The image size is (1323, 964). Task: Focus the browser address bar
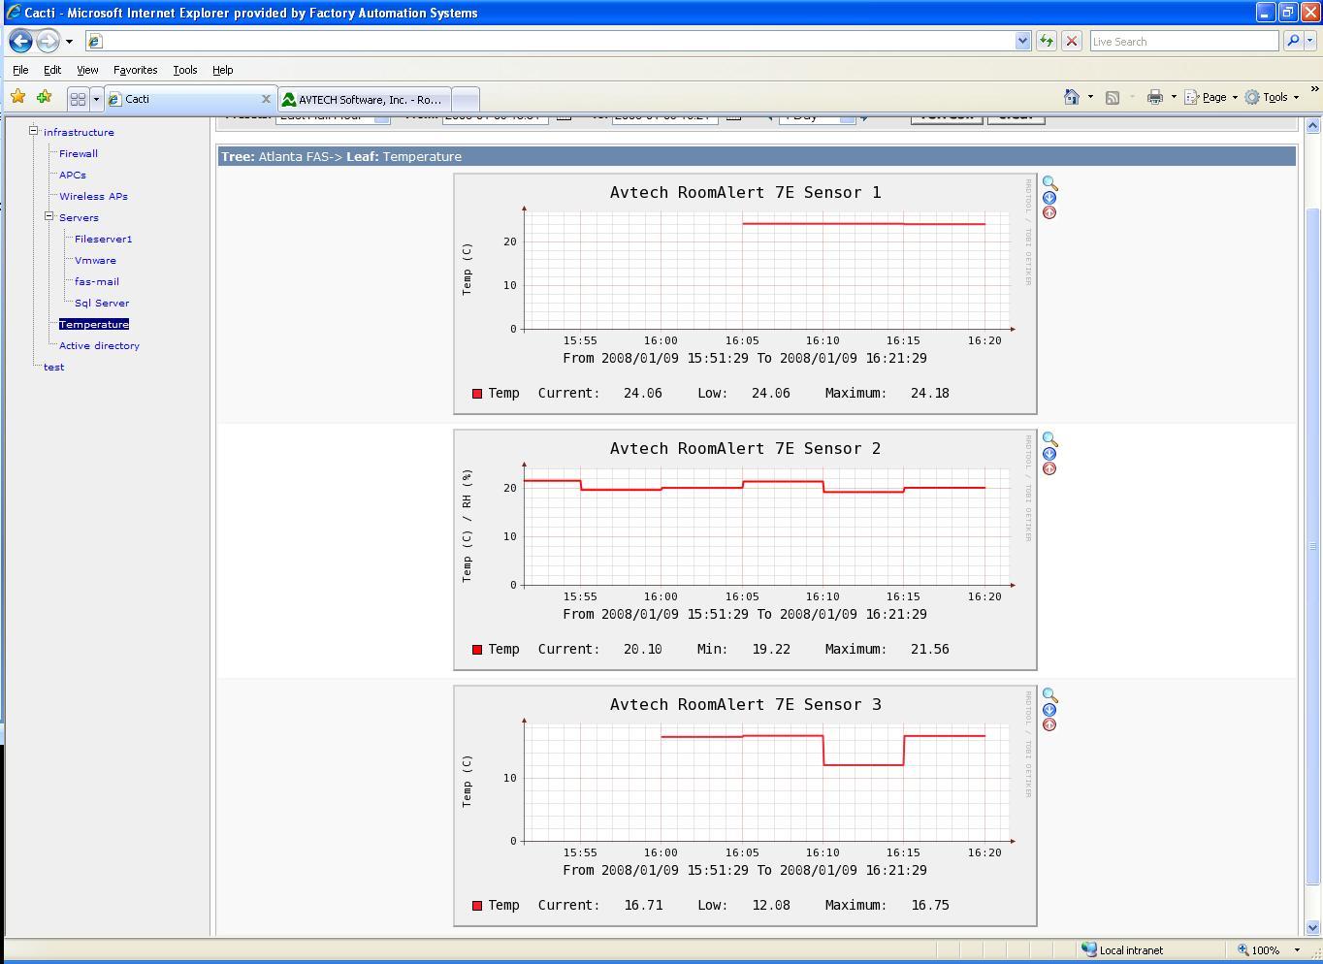(558, 41)
